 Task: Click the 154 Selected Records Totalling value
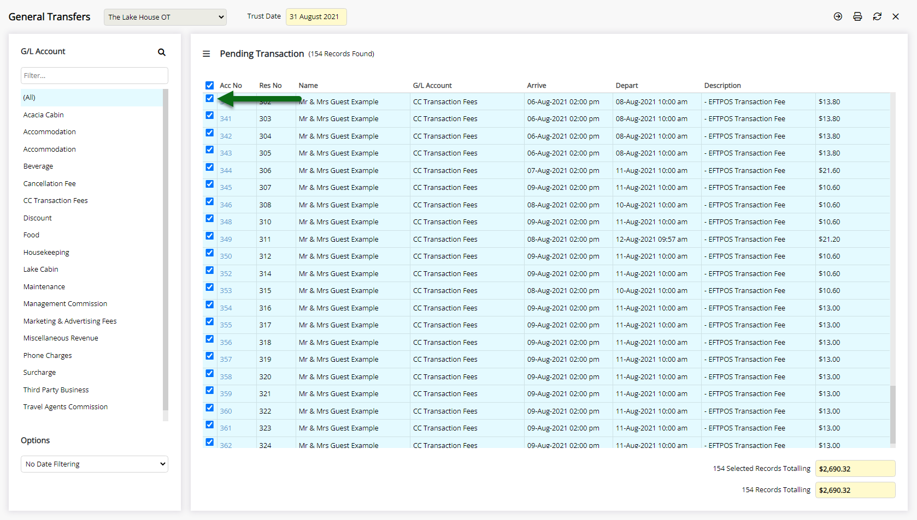(x=855, y=469)
